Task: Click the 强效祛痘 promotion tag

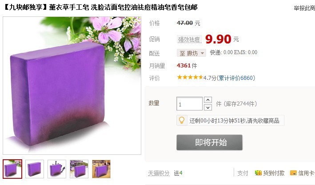Action: [189, 39]
